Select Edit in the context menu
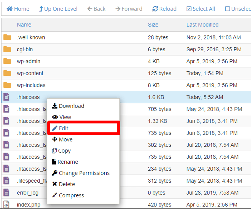 point(60,128)
